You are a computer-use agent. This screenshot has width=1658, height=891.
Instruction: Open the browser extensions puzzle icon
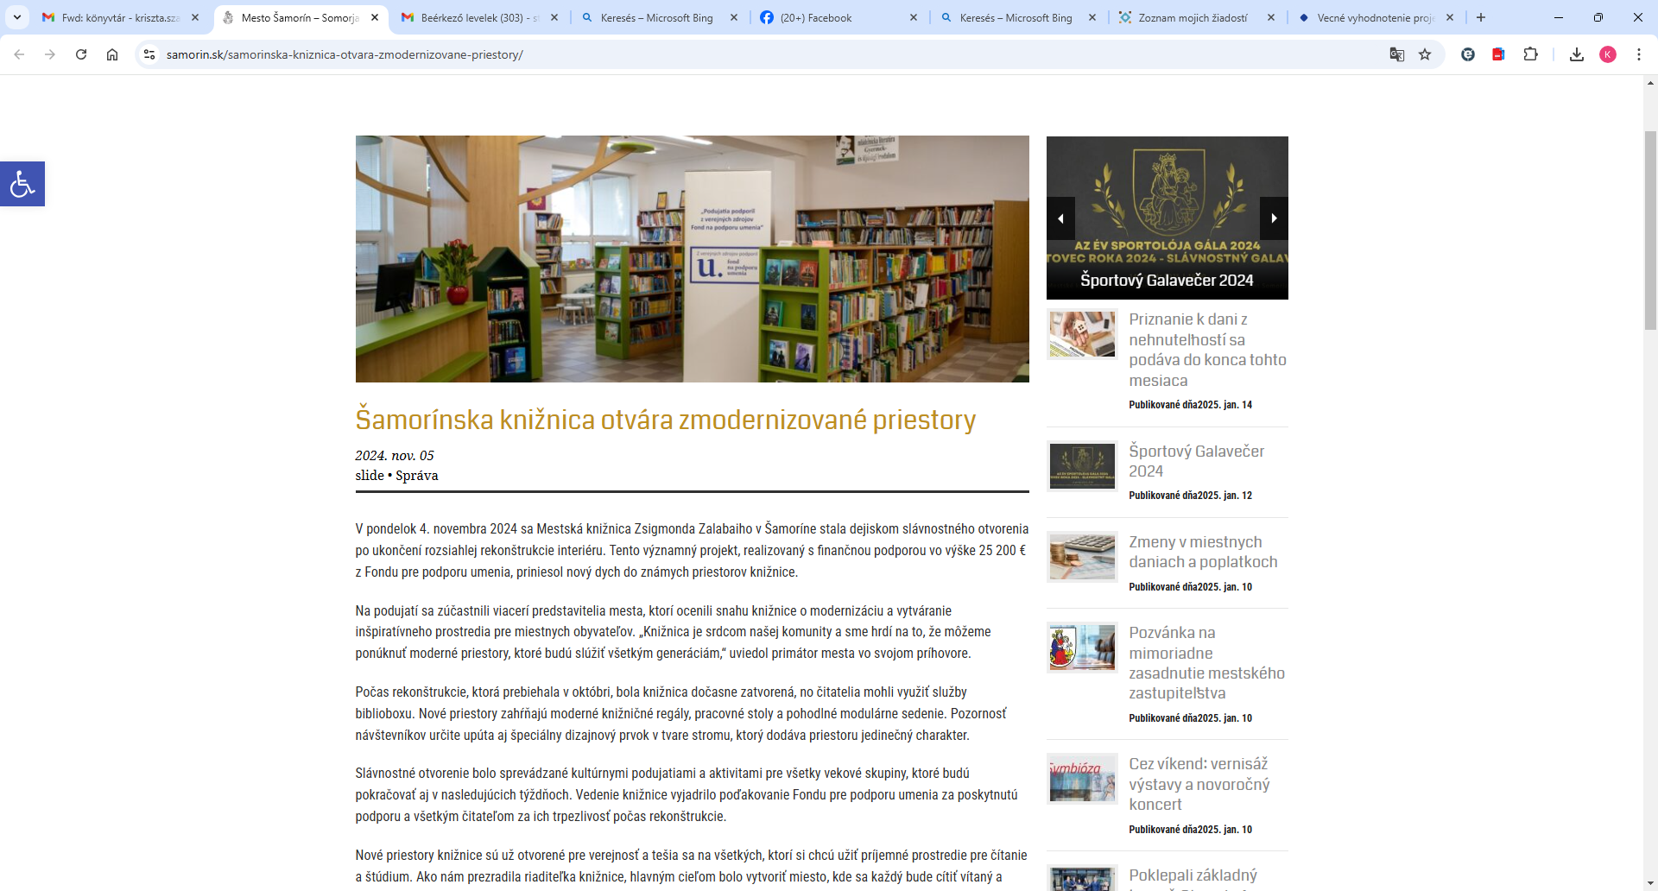click(1530, 54)
